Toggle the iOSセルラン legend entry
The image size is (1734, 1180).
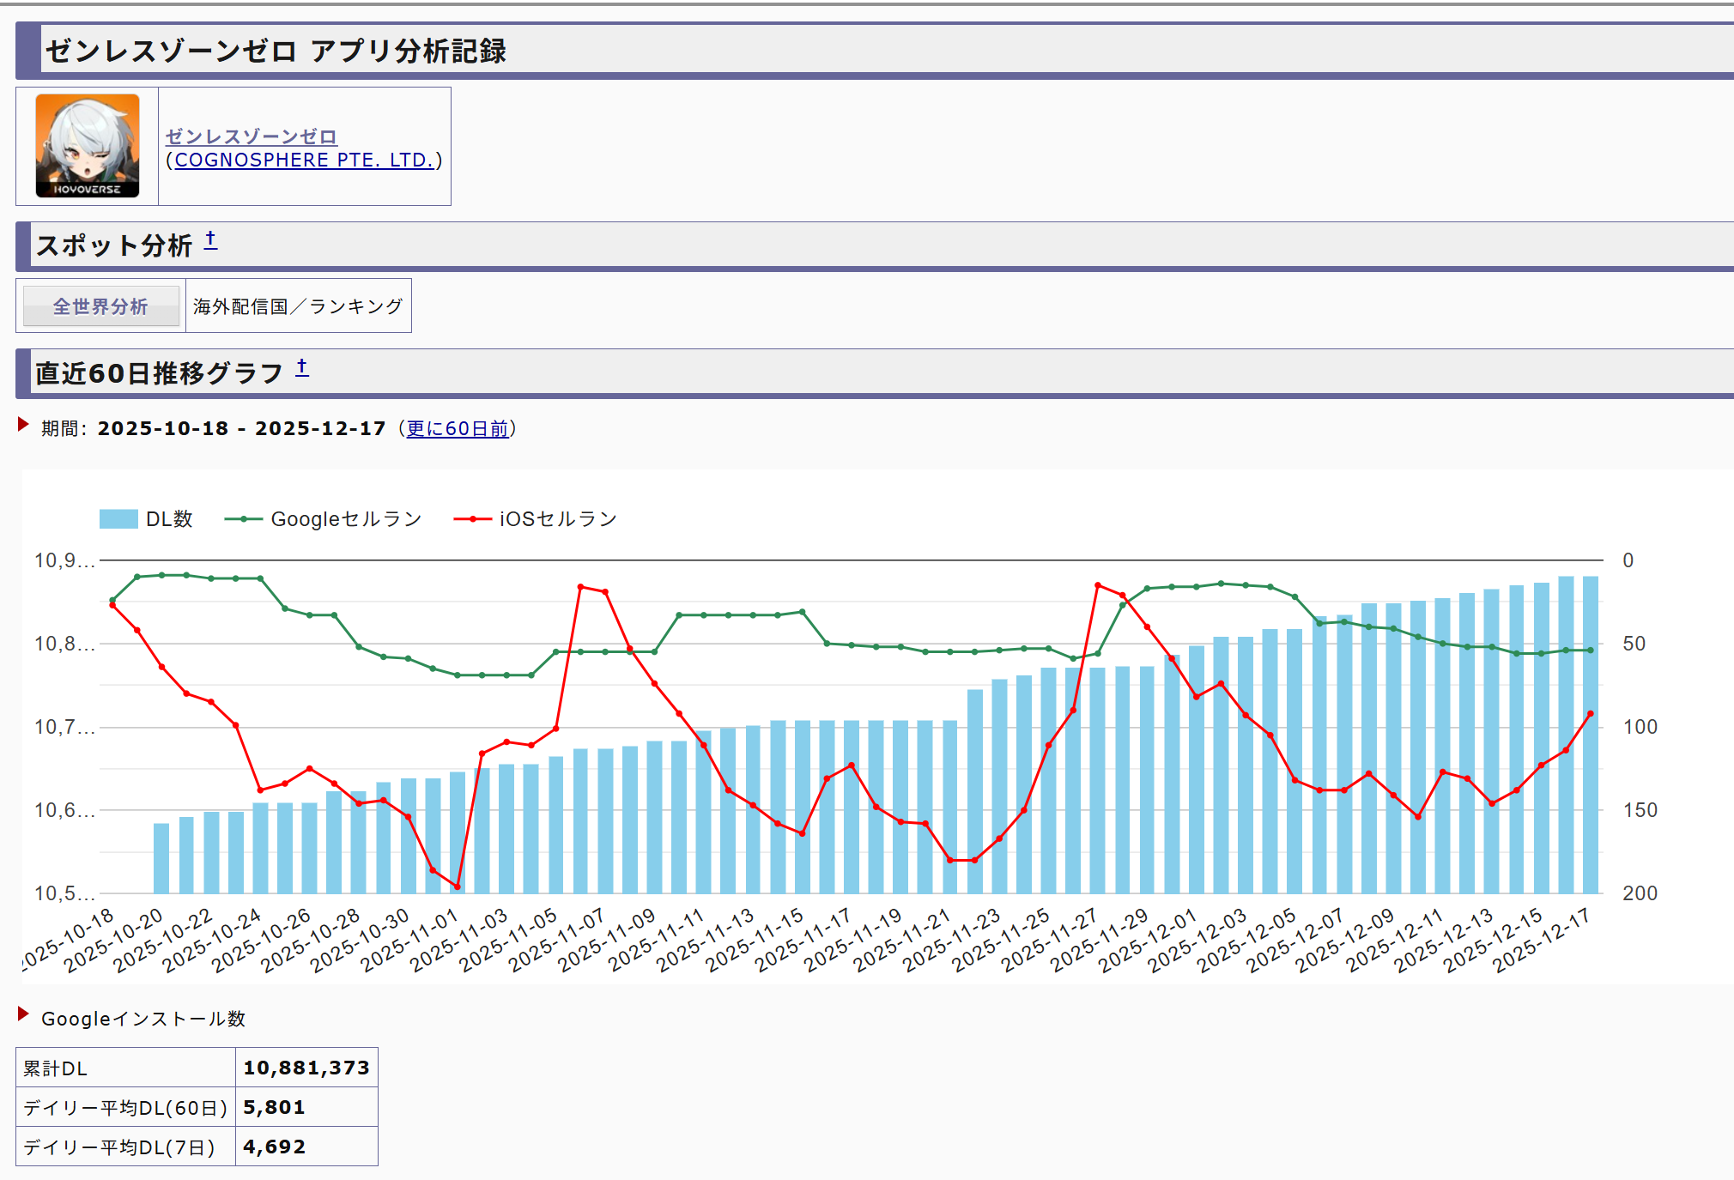pyautogui.click(x=558, y=519)
